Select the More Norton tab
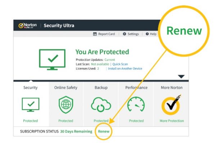Viewport: 216px width, 143px height. click(172, 87)
